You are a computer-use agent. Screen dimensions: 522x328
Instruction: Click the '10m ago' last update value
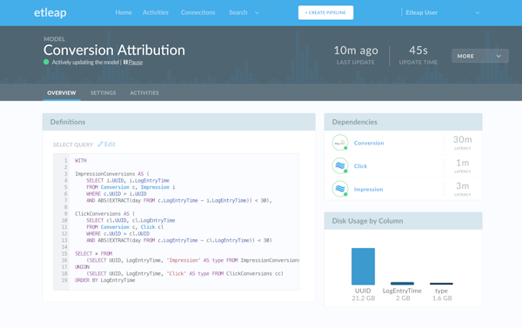(x=356, y=50)
